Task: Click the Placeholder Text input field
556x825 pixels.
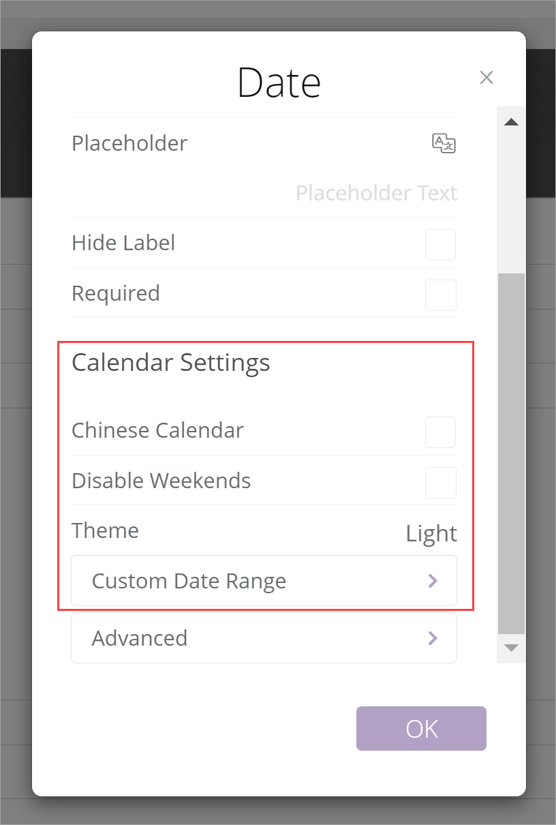Action: (x=375, y=194)
